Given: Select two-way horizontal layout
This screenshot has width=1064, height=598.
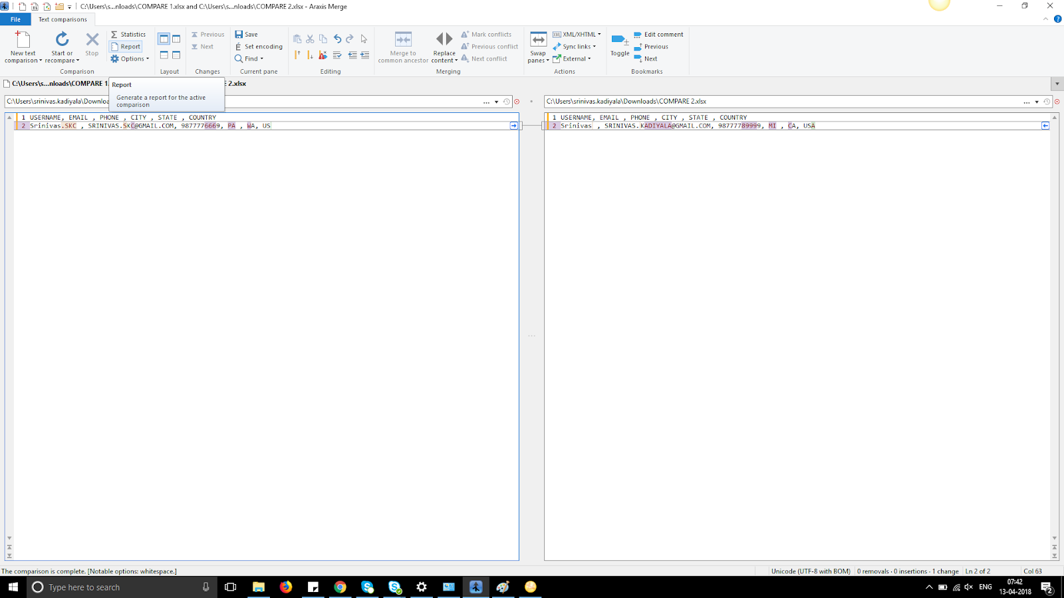Looking at the screenshot, I should pos(164,55).
